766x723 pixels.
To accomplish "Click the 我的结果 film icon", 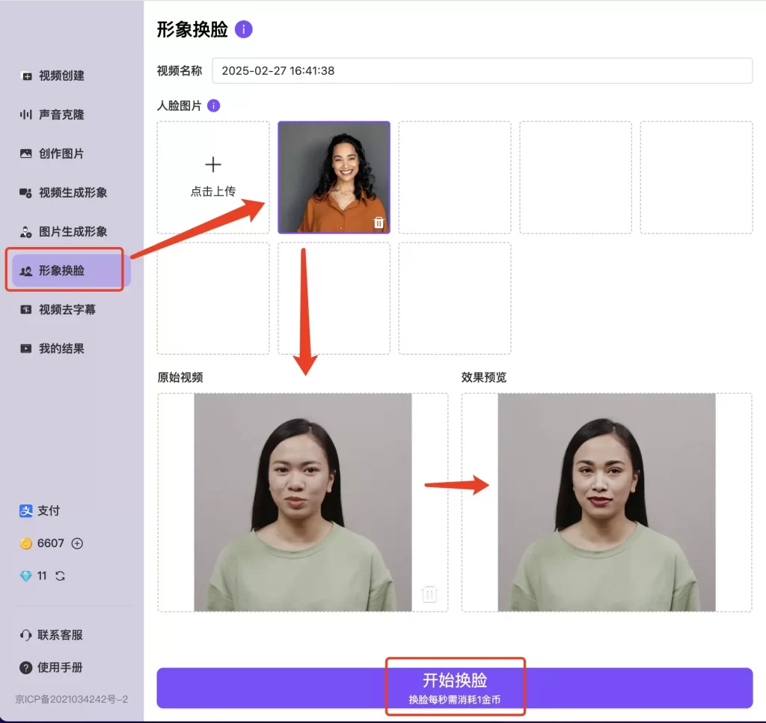I will (26, 349).
